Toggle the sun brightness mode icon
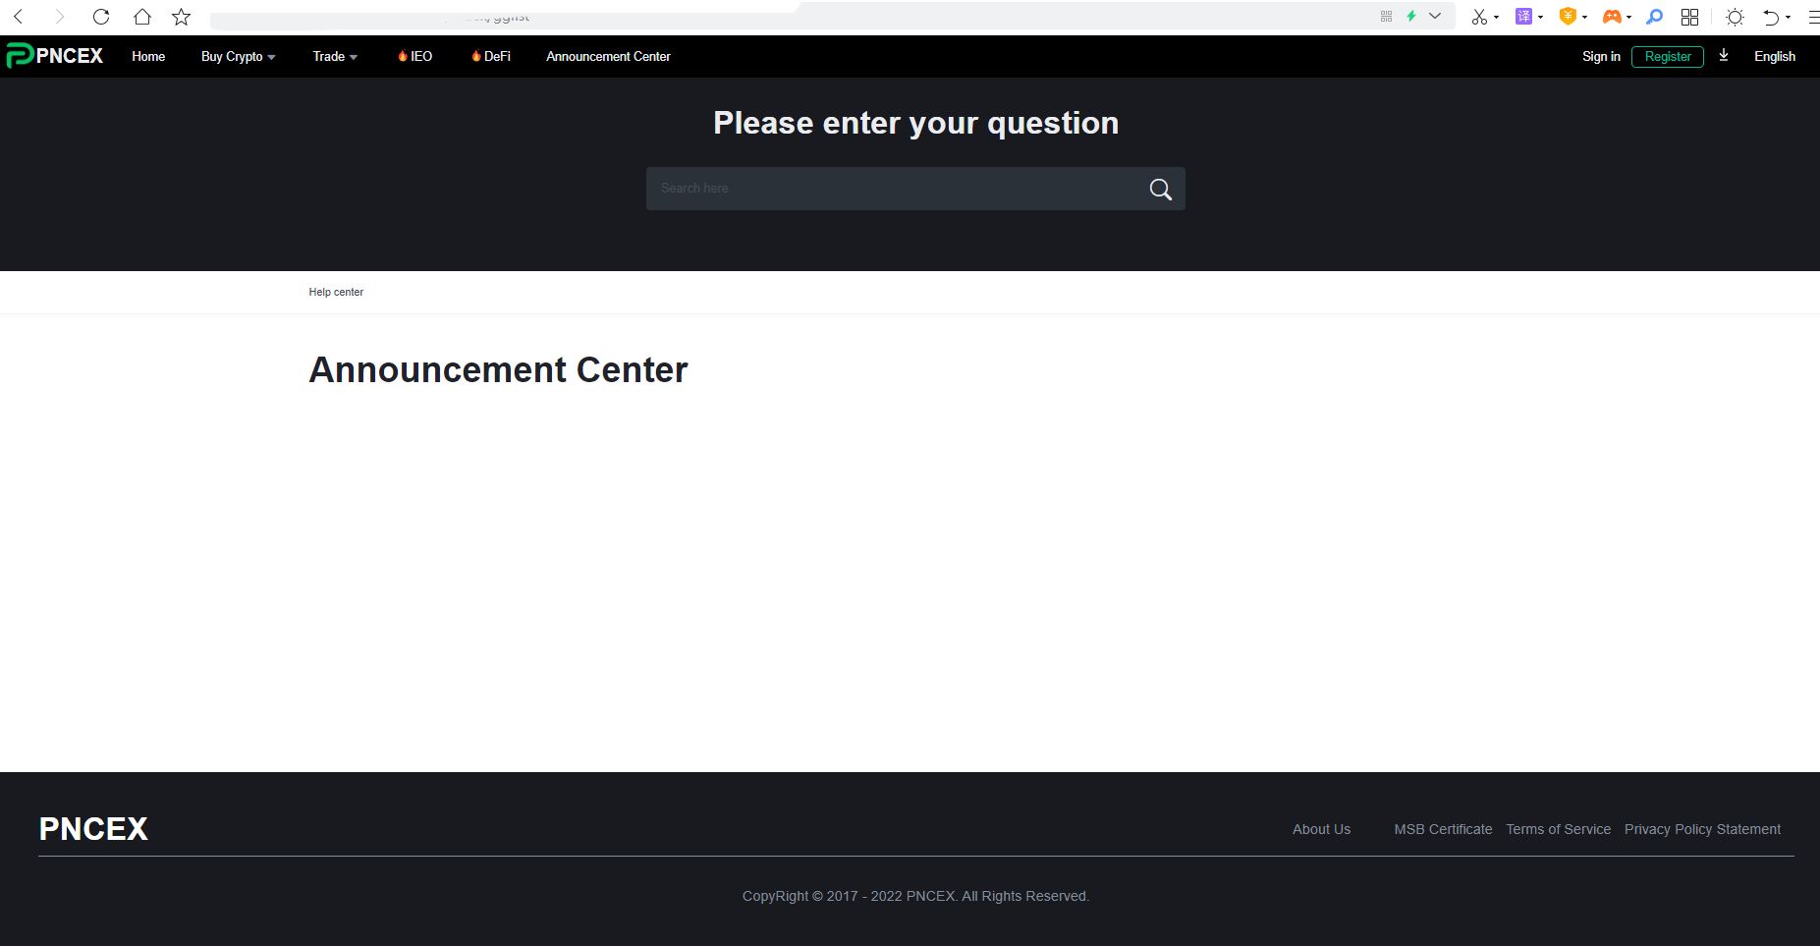 coord(1735,17)
